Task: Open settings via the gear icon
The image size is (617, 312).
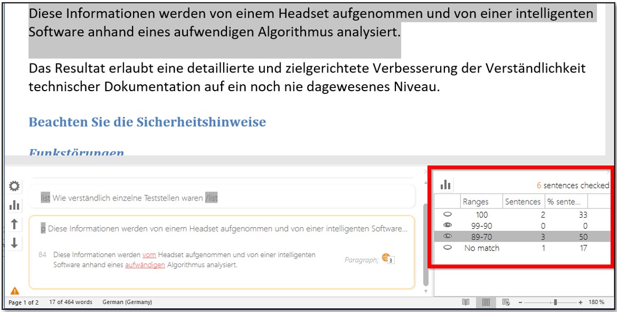Action: (x=14, y=187)
